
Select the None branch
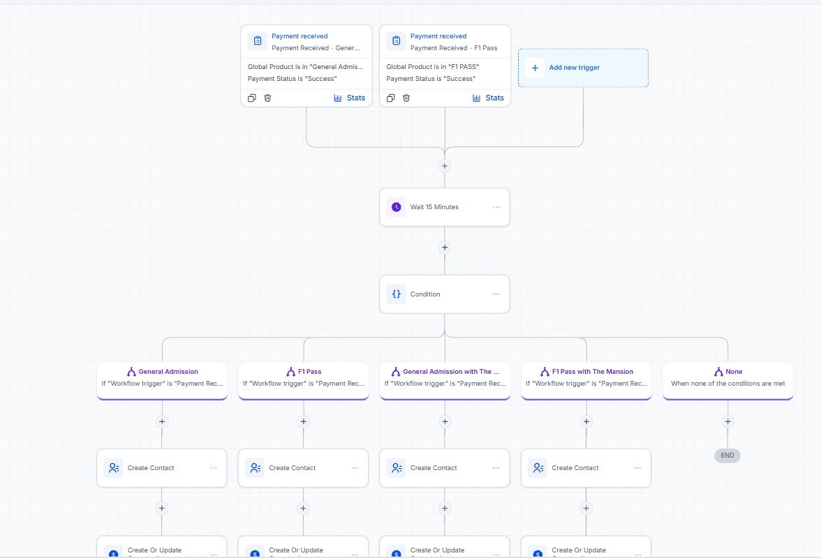click(727, 380)
